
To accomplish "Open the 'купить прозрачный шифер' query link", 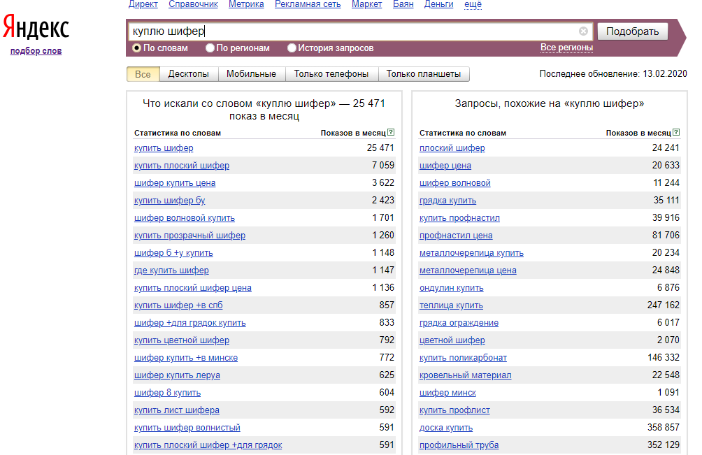I will (189, 236).
